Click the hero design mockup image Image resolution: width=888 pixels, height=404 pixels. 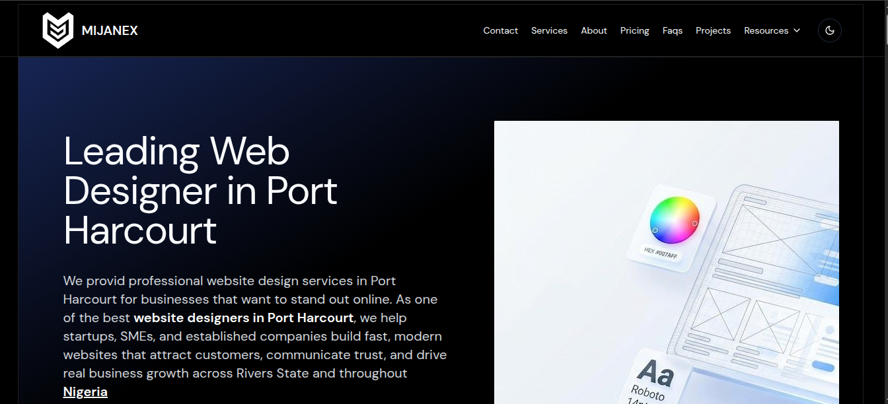pos(667,262)
